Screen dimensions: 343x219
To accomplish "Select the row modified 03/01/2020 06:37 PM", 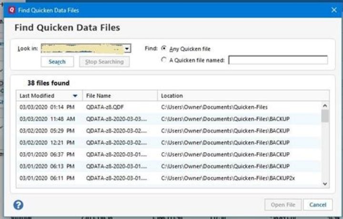I will 169,155.
